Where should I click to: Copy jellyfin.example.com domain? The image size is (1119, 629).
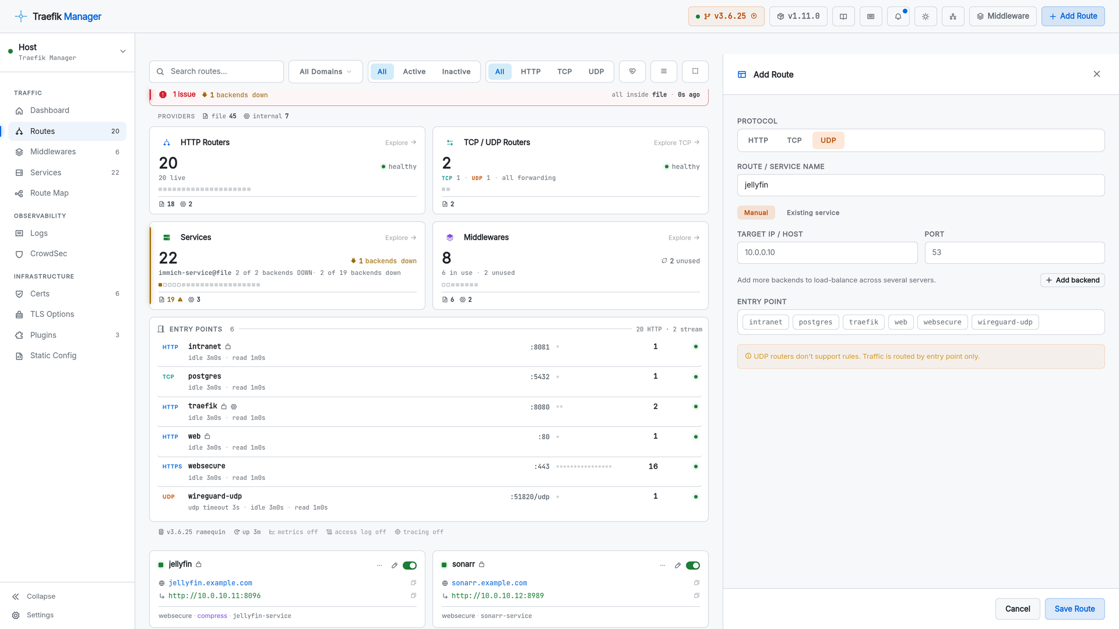click(413, 583)
